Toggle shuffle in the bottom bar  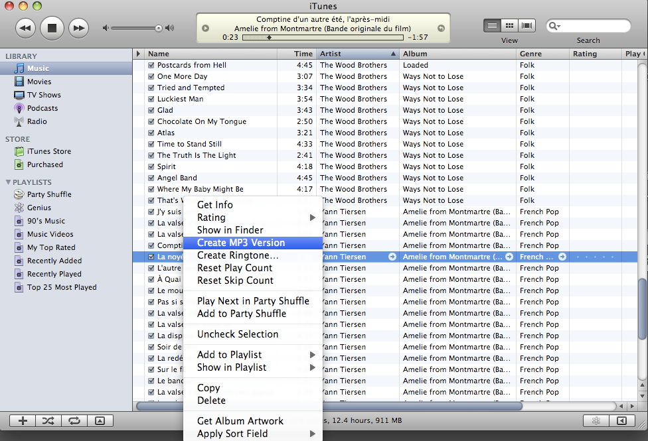tap(48, 420)
